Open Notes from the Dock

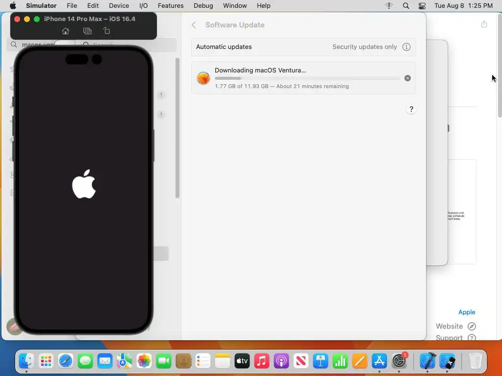point(223,361)
